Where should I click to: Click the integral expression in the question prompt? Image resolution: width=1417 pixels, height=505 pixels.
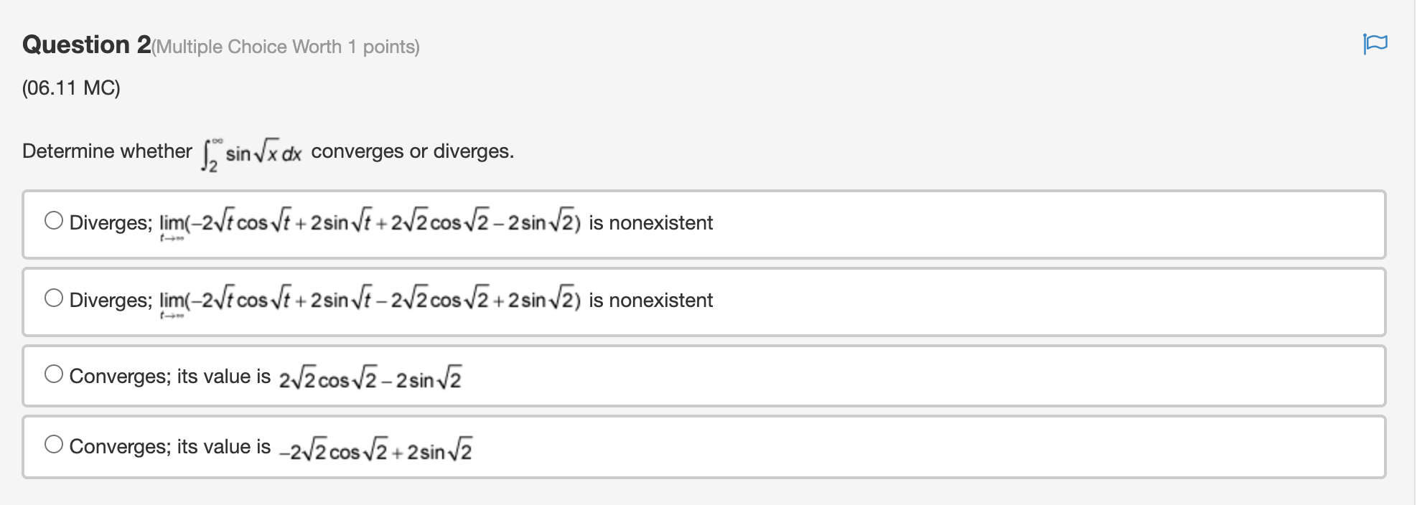pyautogui.click(x=251, y=151)
